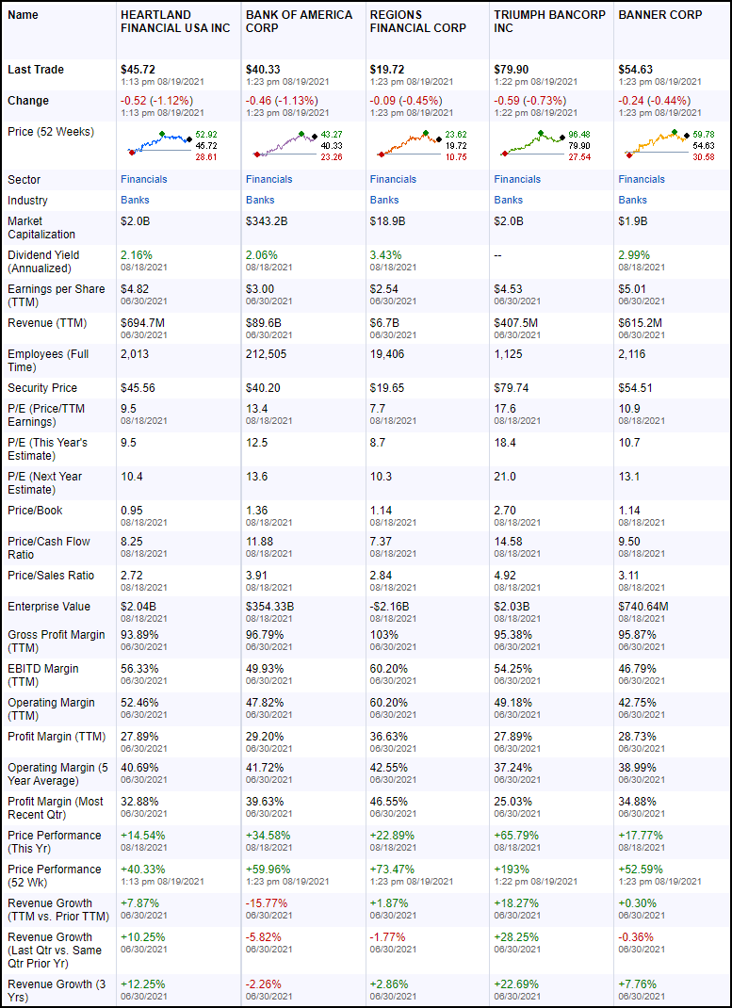Click Regions Financial last trade $19.72

(387, 70)
